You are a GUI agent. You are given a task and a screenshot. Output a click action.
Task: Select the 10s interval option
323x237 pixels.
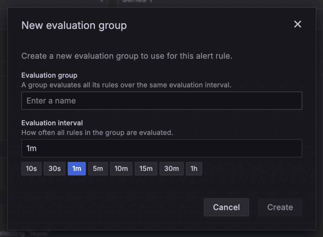tap(31, 169)
